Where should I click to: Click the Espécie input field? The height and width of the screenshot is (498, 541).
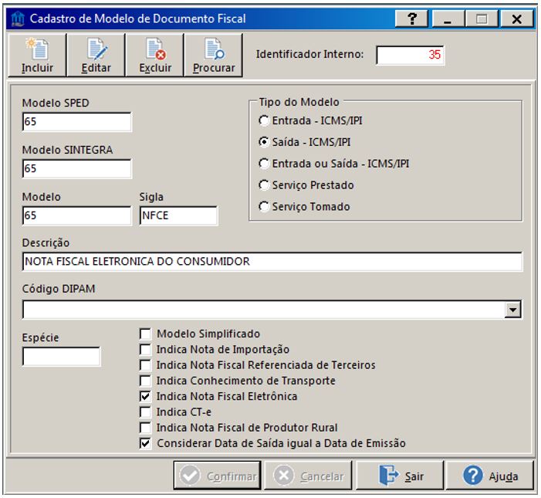61,356
